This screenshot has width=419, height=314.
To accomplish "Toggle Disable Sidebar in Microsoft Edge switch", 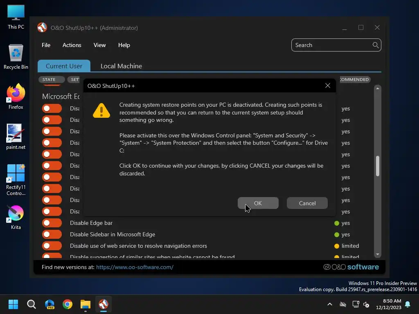I will [x=52, y=234].
